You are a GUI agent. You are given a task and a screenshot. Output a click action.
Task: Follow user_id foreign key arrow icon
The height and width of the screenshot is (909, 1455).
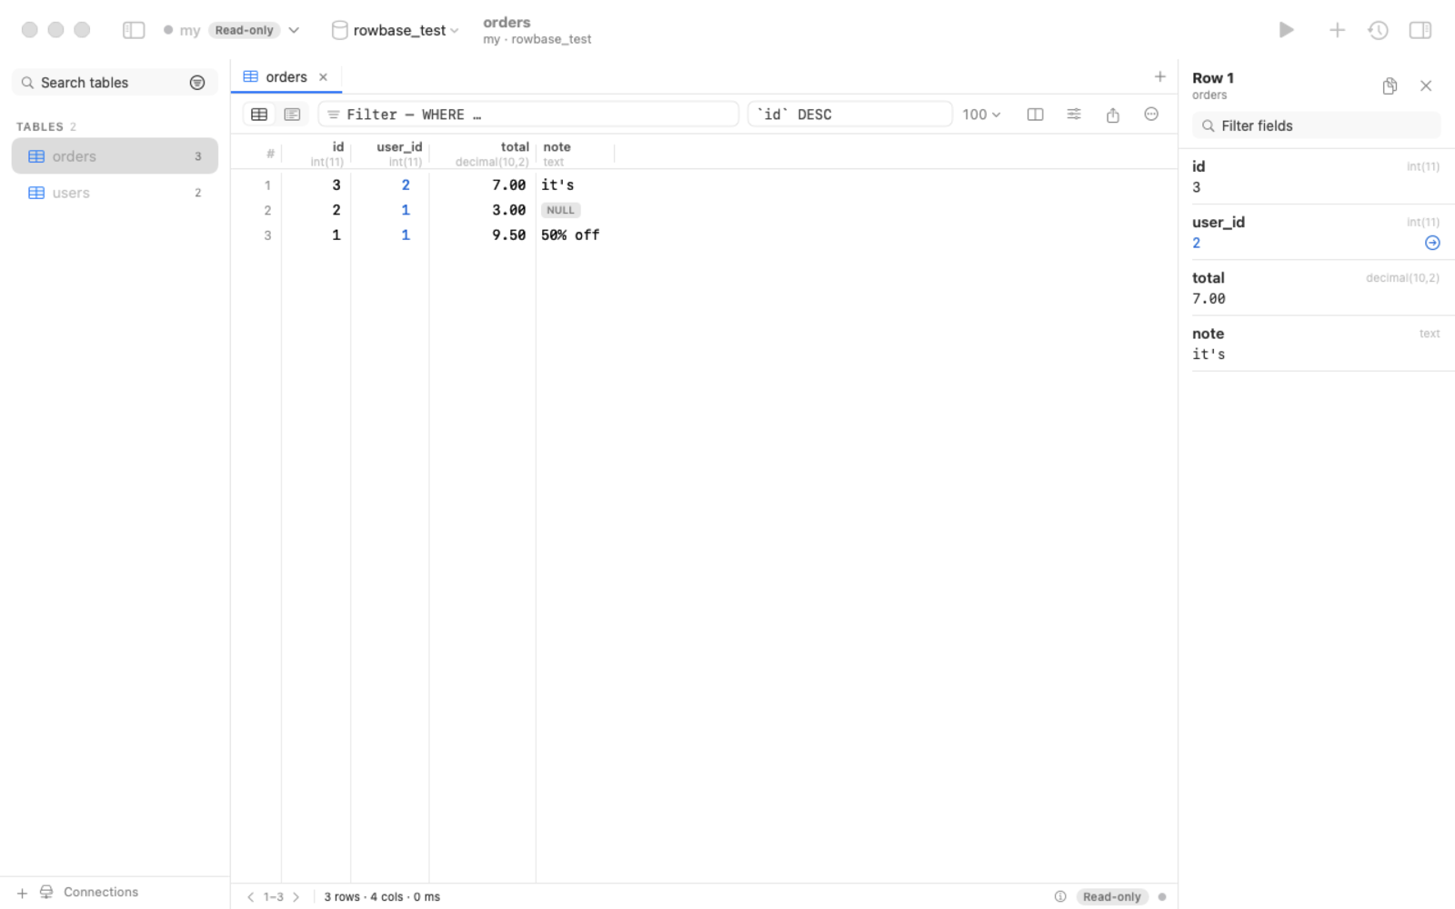tap(1432, 243)
